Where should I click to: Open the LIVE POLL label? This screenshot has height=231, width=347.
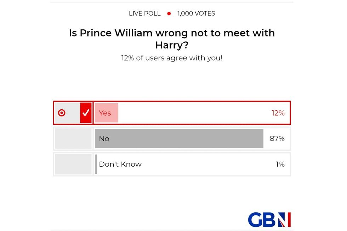[x=144, y=13]
